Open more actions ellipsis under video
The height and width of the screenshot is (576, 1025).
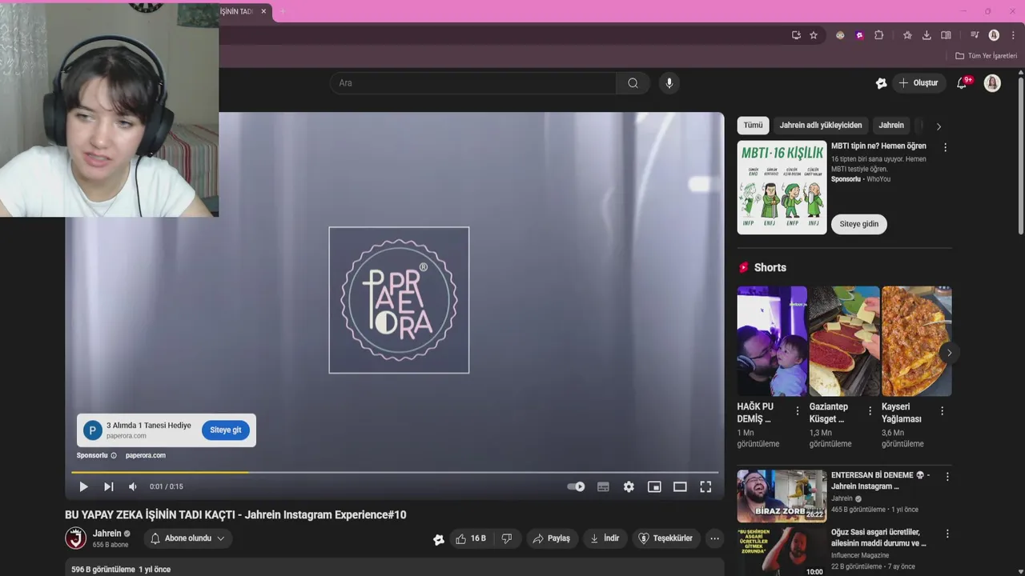tap(715, 538)
